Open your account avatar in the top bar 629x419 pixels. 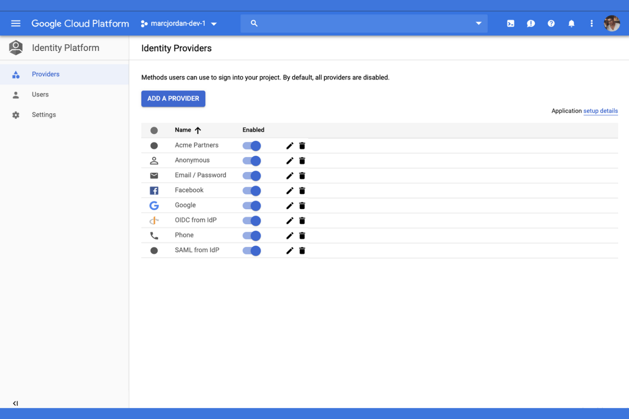(x=612, y=23)
